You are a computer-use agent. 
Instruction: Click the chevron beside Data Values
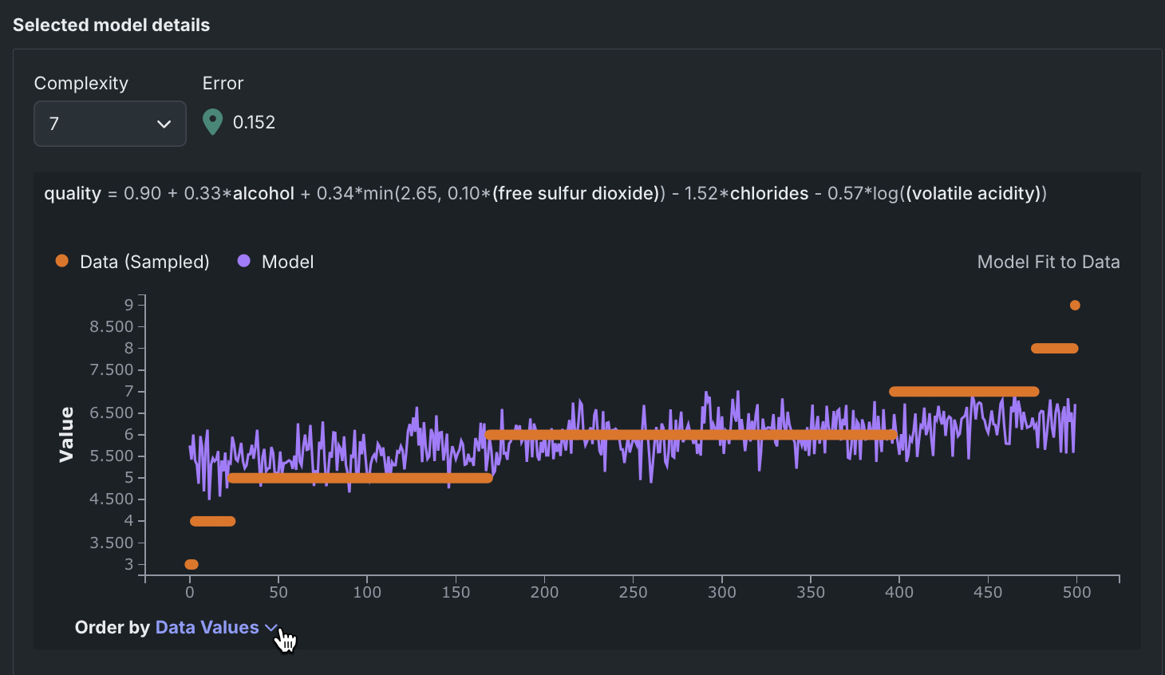coord(271,628)
